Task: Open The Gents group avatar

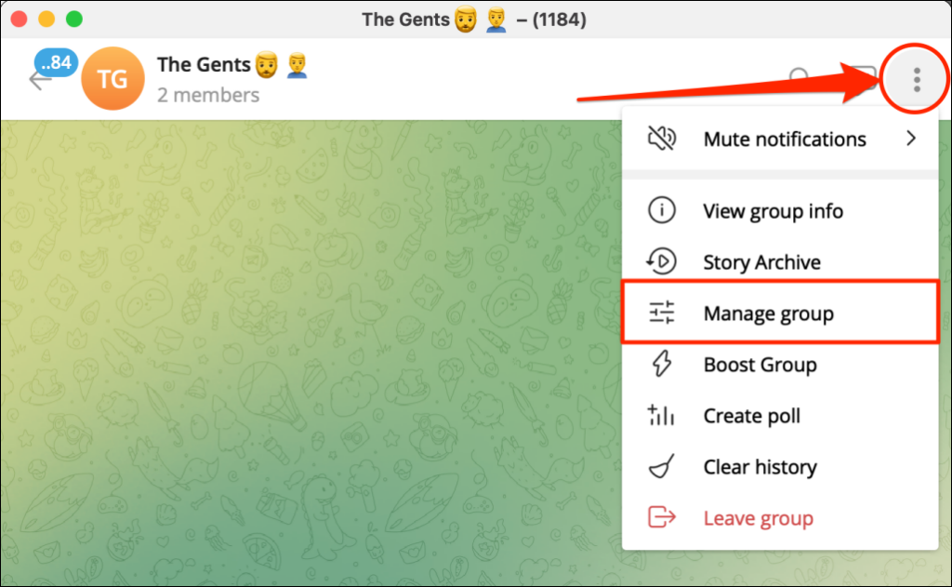Action: tap(112, 79)
